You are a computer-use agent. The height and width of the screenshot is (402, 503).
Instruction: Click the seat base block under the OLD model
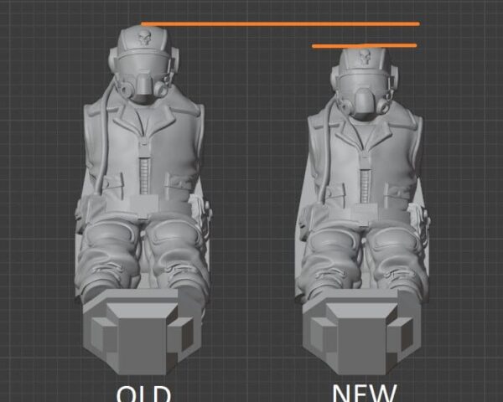coord(142,332)
